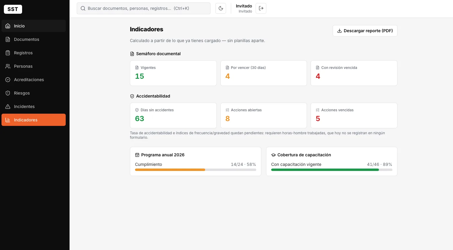Image resolution: width=453 pixels, height=250 pixels.
Task: Go to Documentos section
Action: pos(33,39)
